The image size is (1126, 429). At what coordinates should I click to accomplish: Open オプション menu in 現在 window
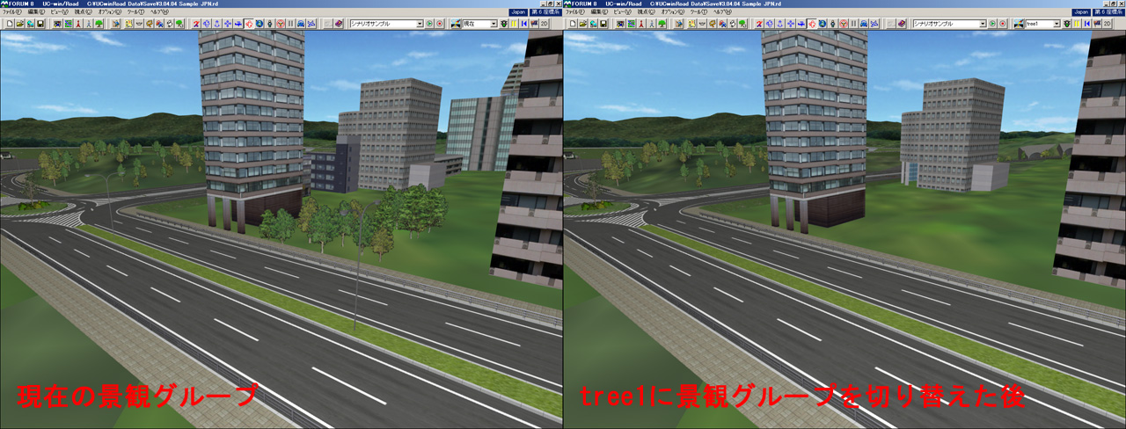coord(109,12)
